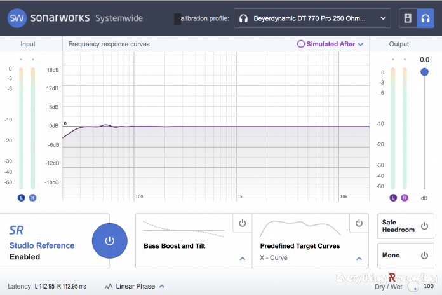The height and width of the screenshot is (295, 442).
Task: Switch to speaker calibration mode icon
Action: point(408,18)
